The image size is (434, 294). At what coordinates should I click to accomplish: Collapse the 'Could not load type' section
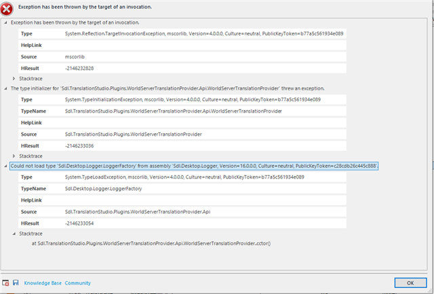pos(5,166)
